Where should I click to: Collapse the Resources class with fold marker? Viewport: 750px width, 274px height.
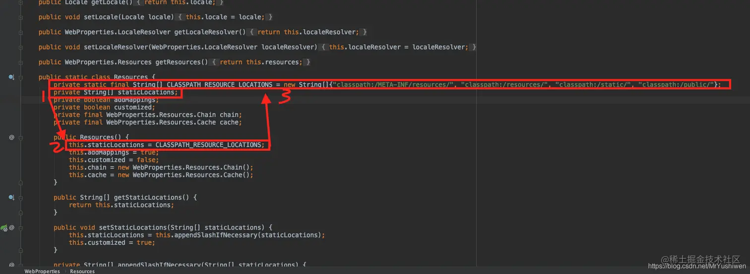point(21,77)
